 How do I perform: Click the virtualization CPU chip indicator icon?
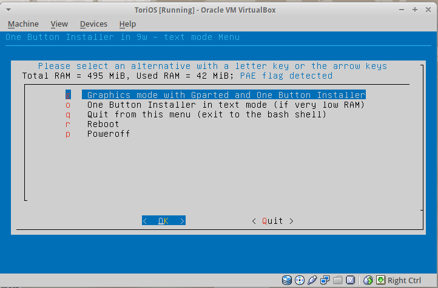[x=350, y=280]
